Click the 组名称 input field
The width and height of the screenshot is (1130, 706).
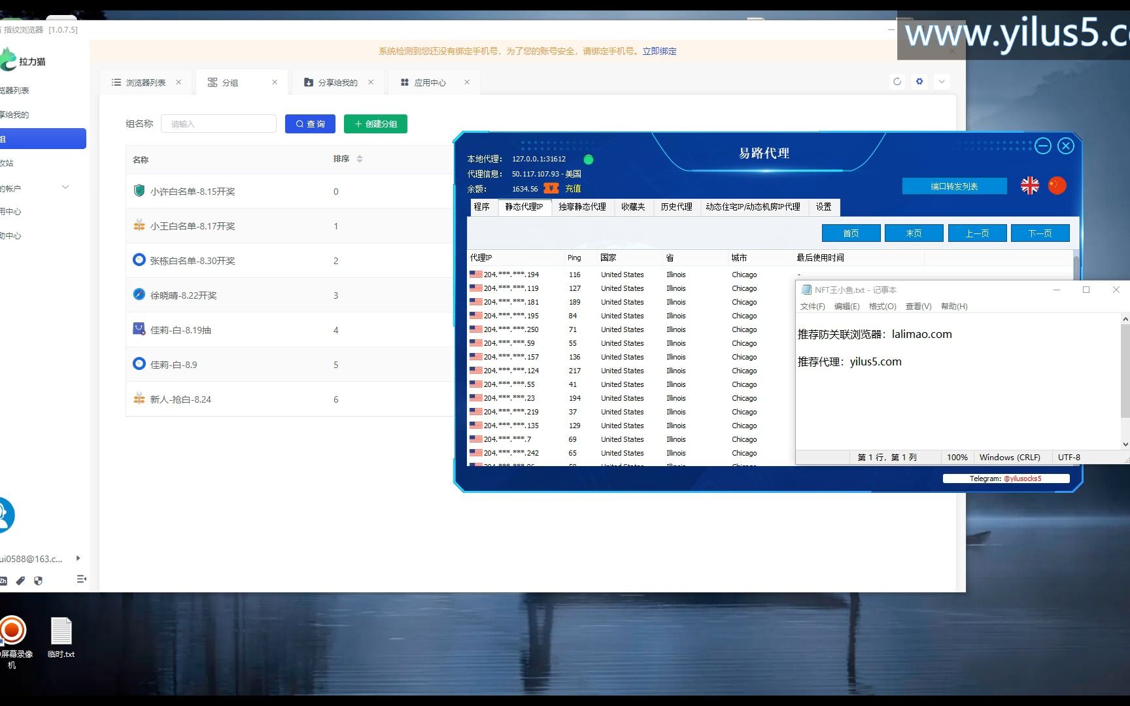[218, 124]
